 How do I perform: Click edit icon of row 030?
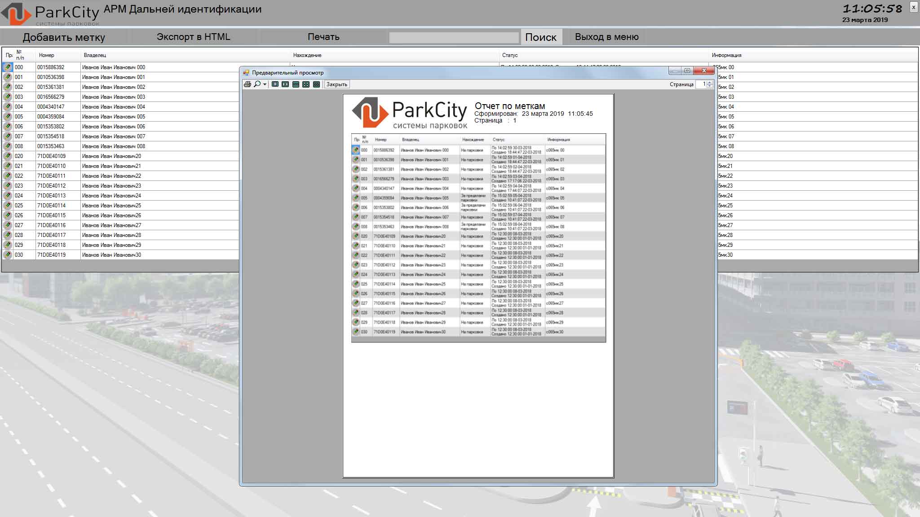[x=8, y=255]
